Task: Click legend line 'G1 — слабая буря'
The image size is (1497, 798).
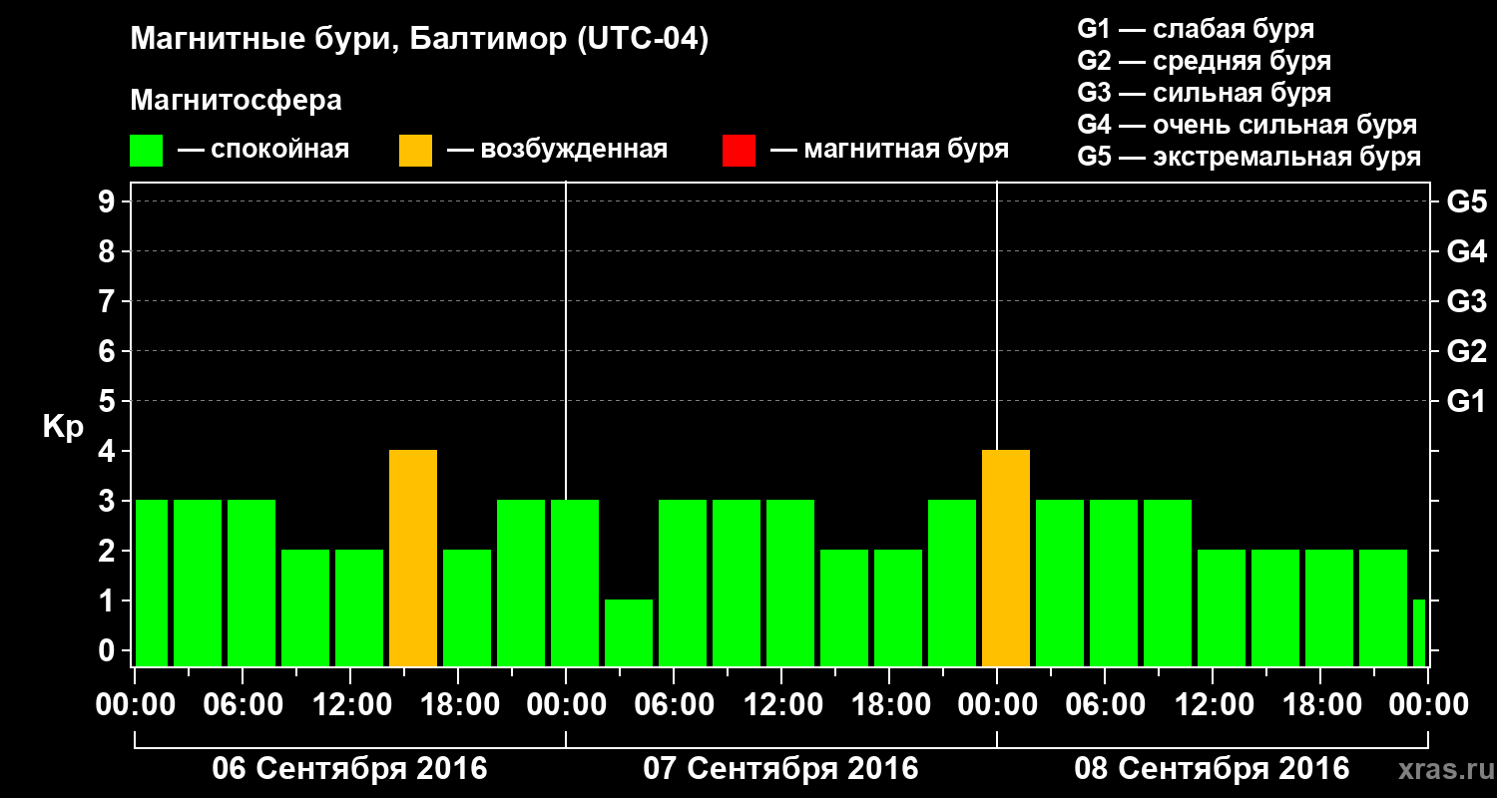Action: coord(1196,29)
